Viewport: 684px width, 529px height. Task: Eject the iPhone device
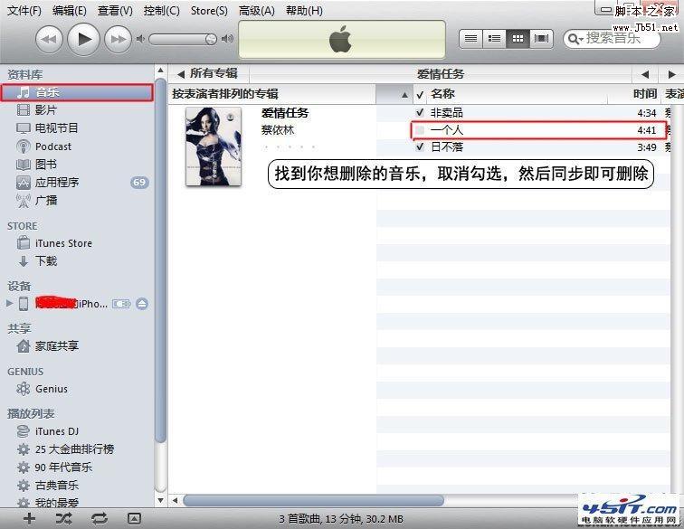click(143, 304)
